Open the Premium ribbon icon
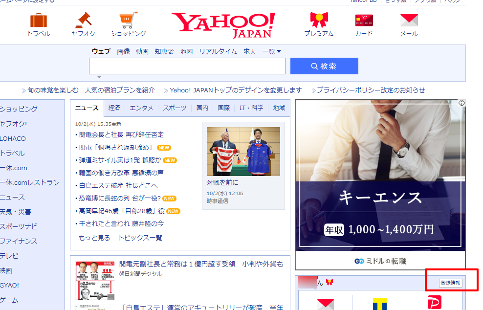Viewport: 483px width, 310px height. click(x=319, y=20)
